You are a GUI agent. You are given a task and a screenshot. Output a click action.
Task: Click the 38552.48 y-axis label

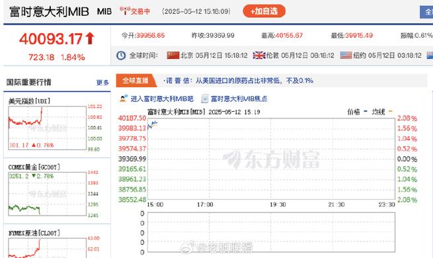pos(132,199)
